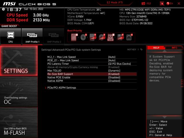184x138 pixels.
Task: Select the USB hard disk boot device icon
Action: 93,37
